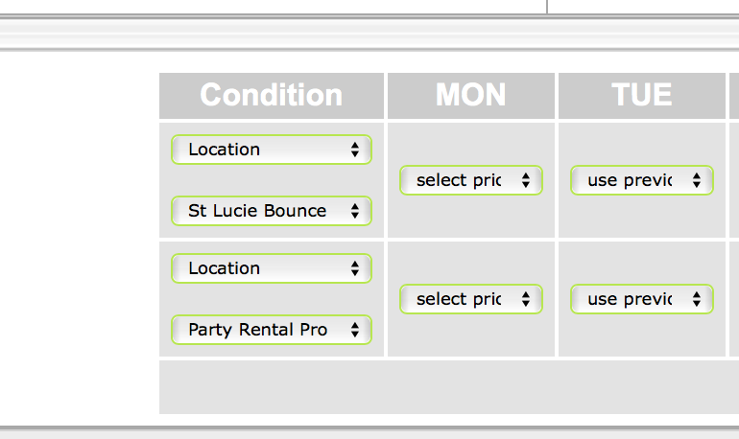This screenshot has width=739, height=439.
Task: Select the TUE column header
Action: [x=641, y=95]
